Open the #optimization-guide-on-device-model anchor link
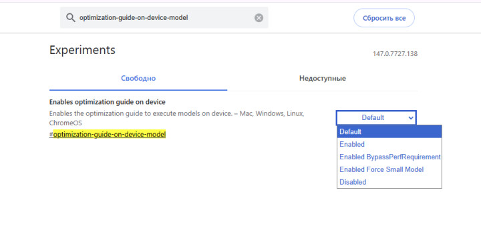The height and width of the screenshot is (240, 481). click(108, 135)
